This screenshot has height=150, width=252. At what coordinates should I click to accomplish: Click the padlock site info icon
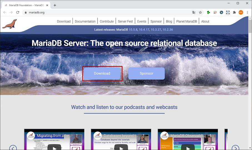pyautogui.click(x=26, y=13)
